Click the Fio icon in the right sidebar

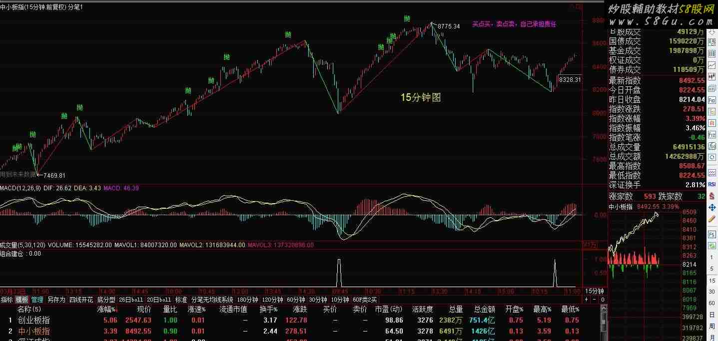pyautogui.click(x=712, y=99)
